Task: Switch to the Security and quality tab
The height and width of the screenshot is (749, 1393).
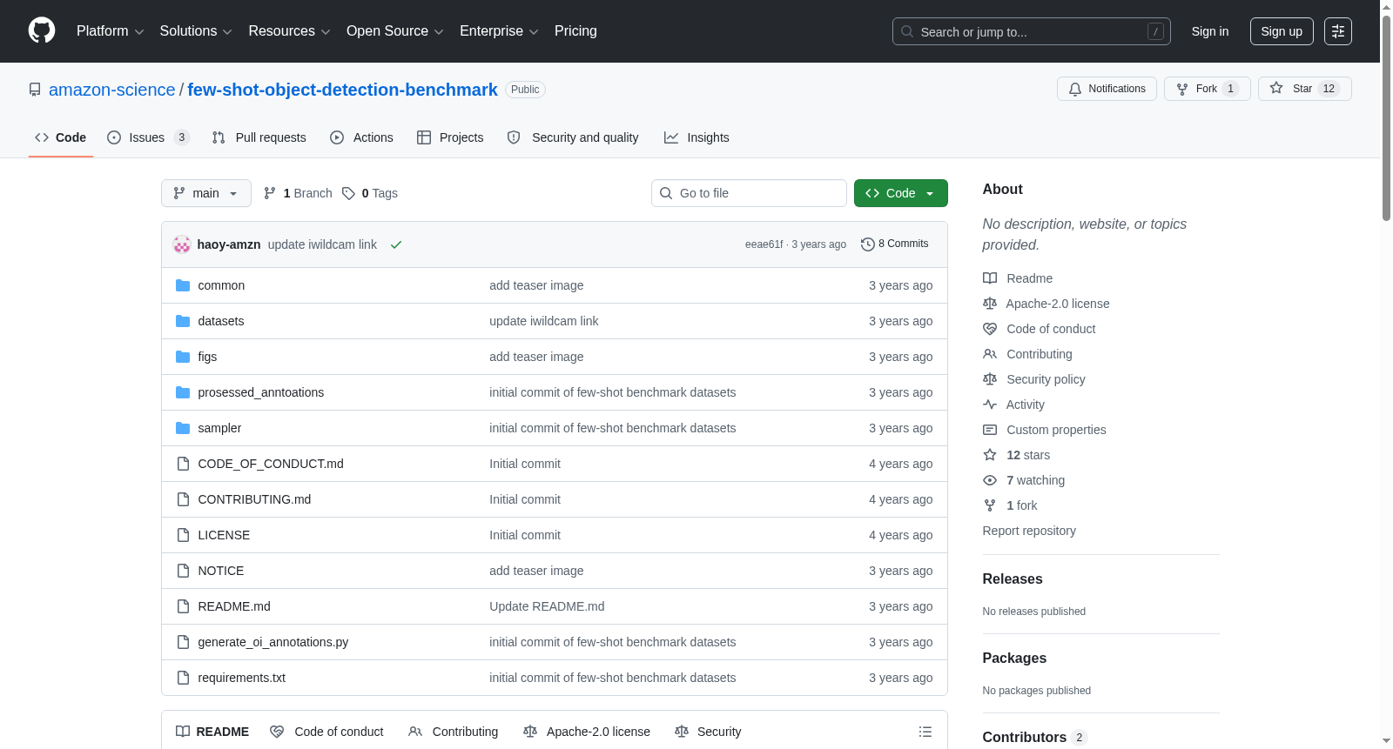Action: [573, 137]
